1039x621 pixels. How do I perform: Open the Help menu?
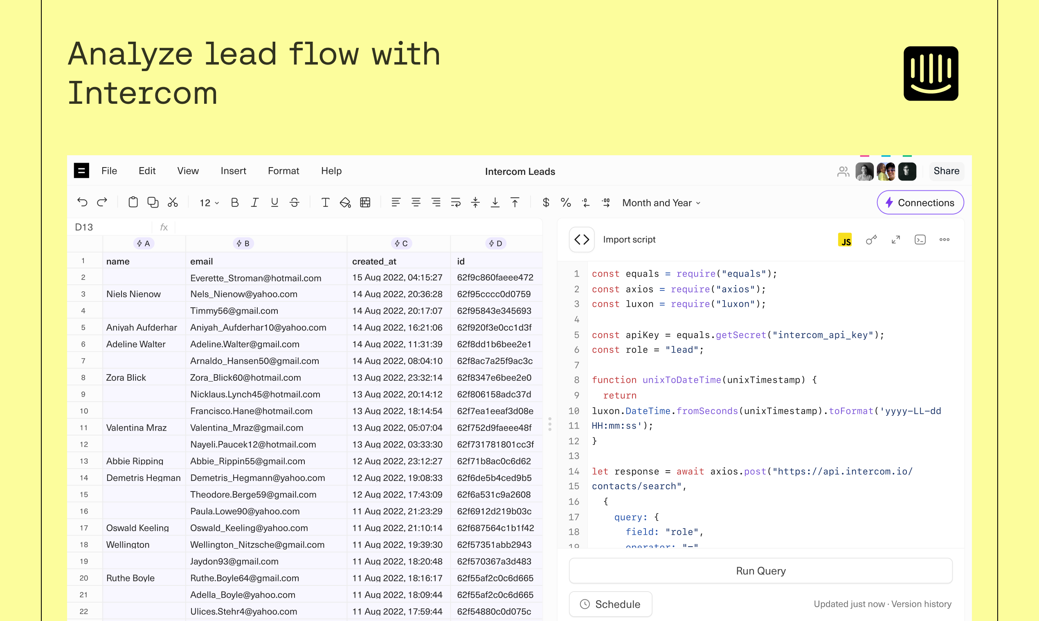point(331,171)
